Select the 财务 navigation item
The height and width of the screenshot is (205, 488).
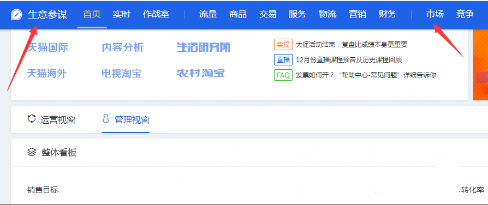pyautogui.click(x=388, y=14)
